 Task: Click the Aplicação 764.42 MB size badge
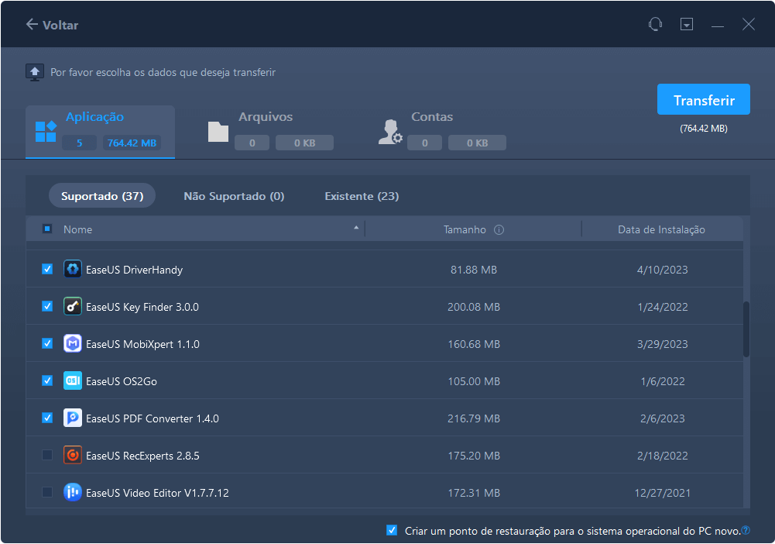132,143
